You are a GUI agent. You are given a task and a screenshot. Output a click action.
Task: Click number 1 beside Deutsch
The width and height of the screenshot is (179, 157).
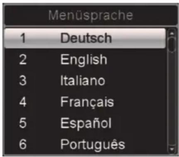coord(23,38)
